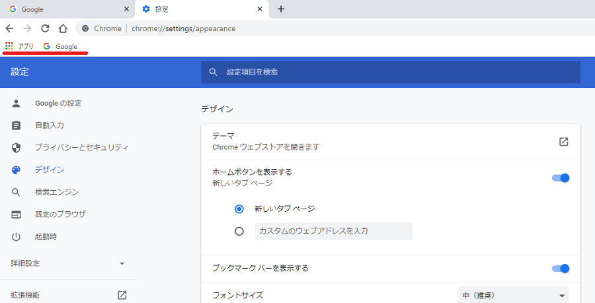The width and height of the screenshot is (595, 303).
Task: Open the フォントサイズ dropdown
Action: [x=514, y=296]
